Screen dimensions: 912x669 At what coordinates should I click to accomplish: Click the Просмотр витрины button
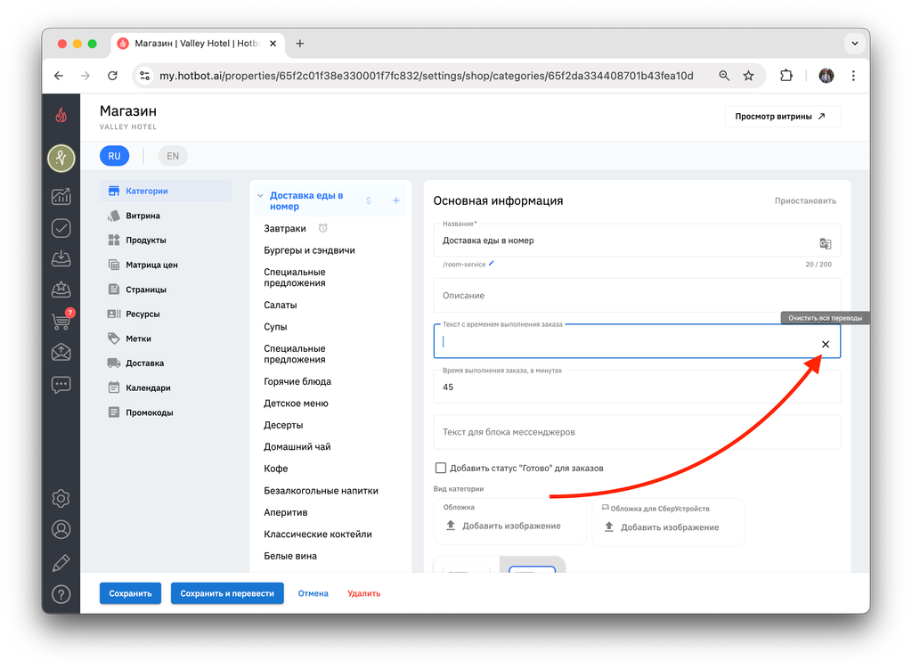[782, 117]
